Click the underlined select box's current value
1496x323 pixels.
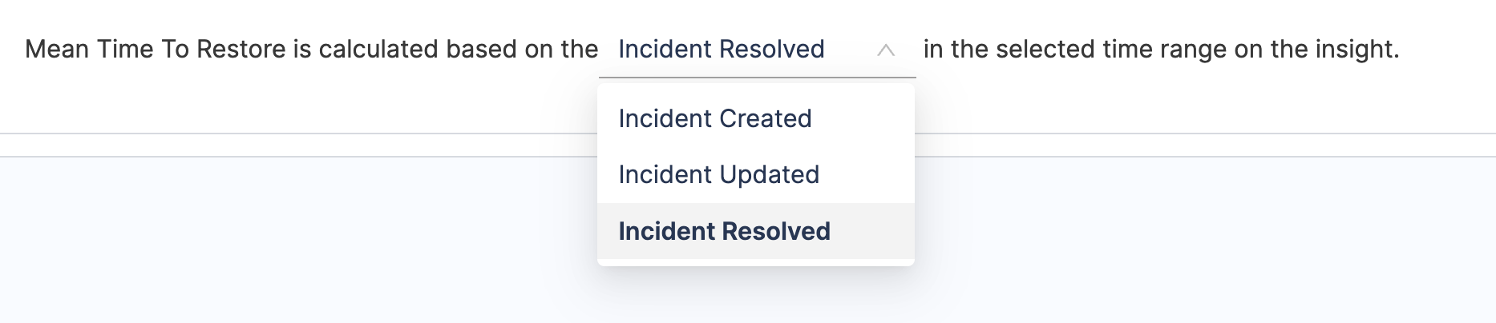click(721, 50)
